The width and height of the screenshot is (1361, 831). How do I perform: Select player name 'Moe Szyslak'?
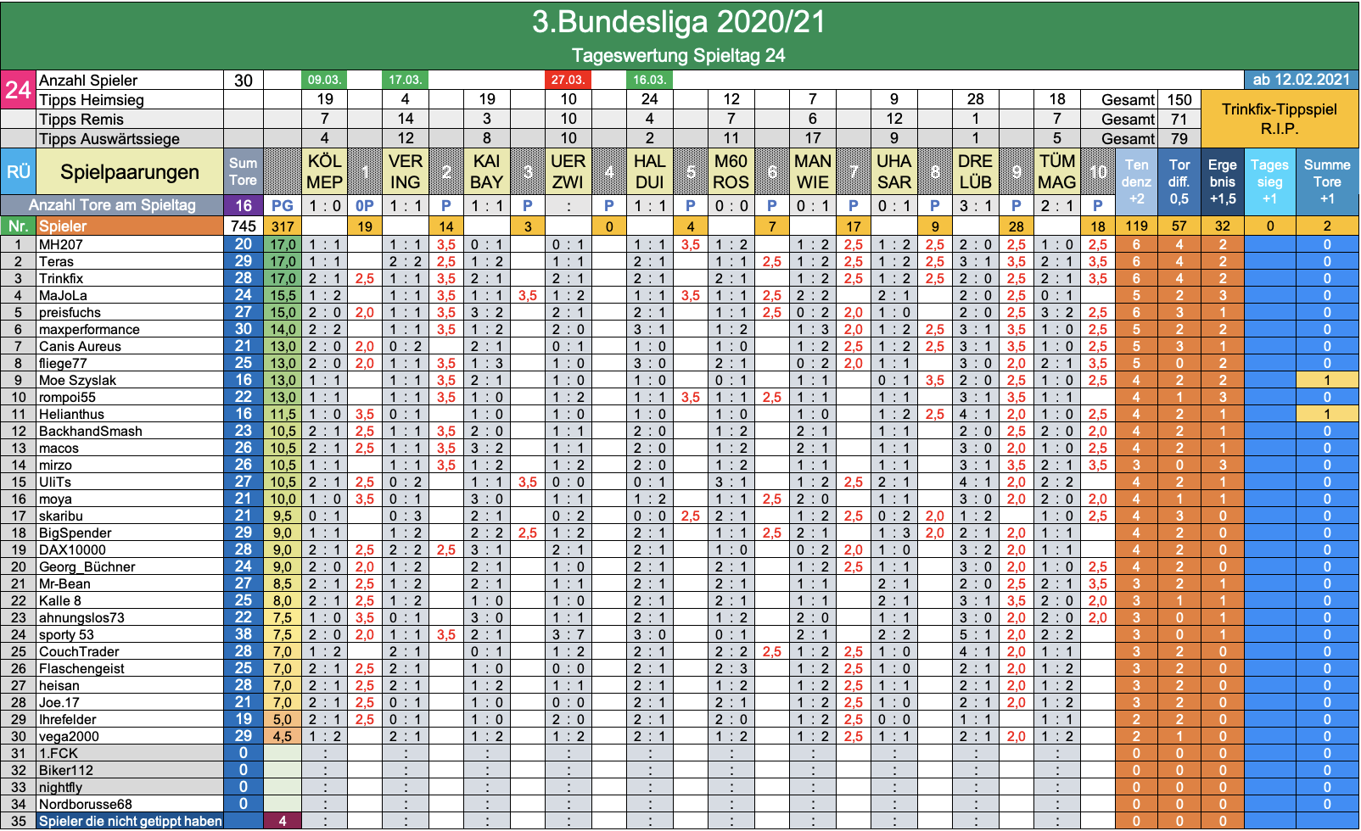click(77, 380)
